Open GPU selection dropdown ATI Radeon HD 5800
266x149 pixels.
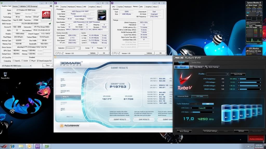tap(16, 66)
